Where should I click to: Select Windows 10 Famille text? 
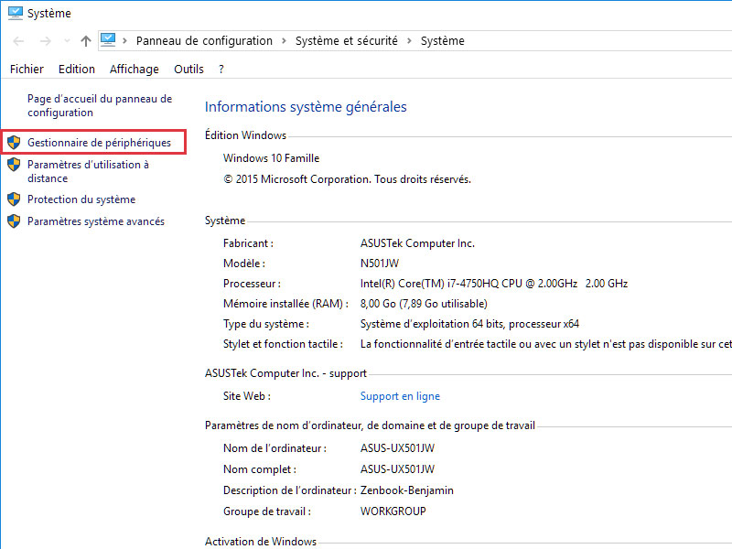(x=271, y=158)
